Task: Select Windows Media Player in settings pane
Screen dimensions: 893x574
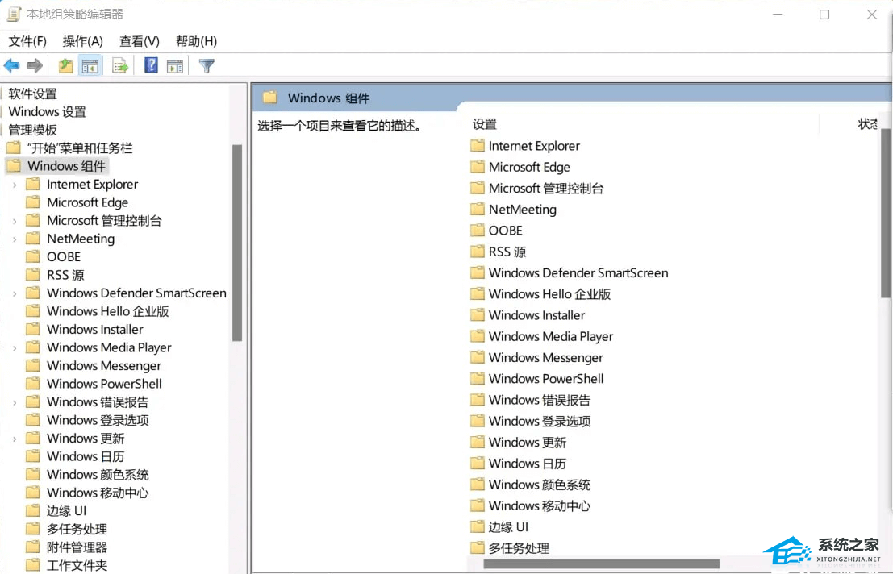Action: (550, 336)
